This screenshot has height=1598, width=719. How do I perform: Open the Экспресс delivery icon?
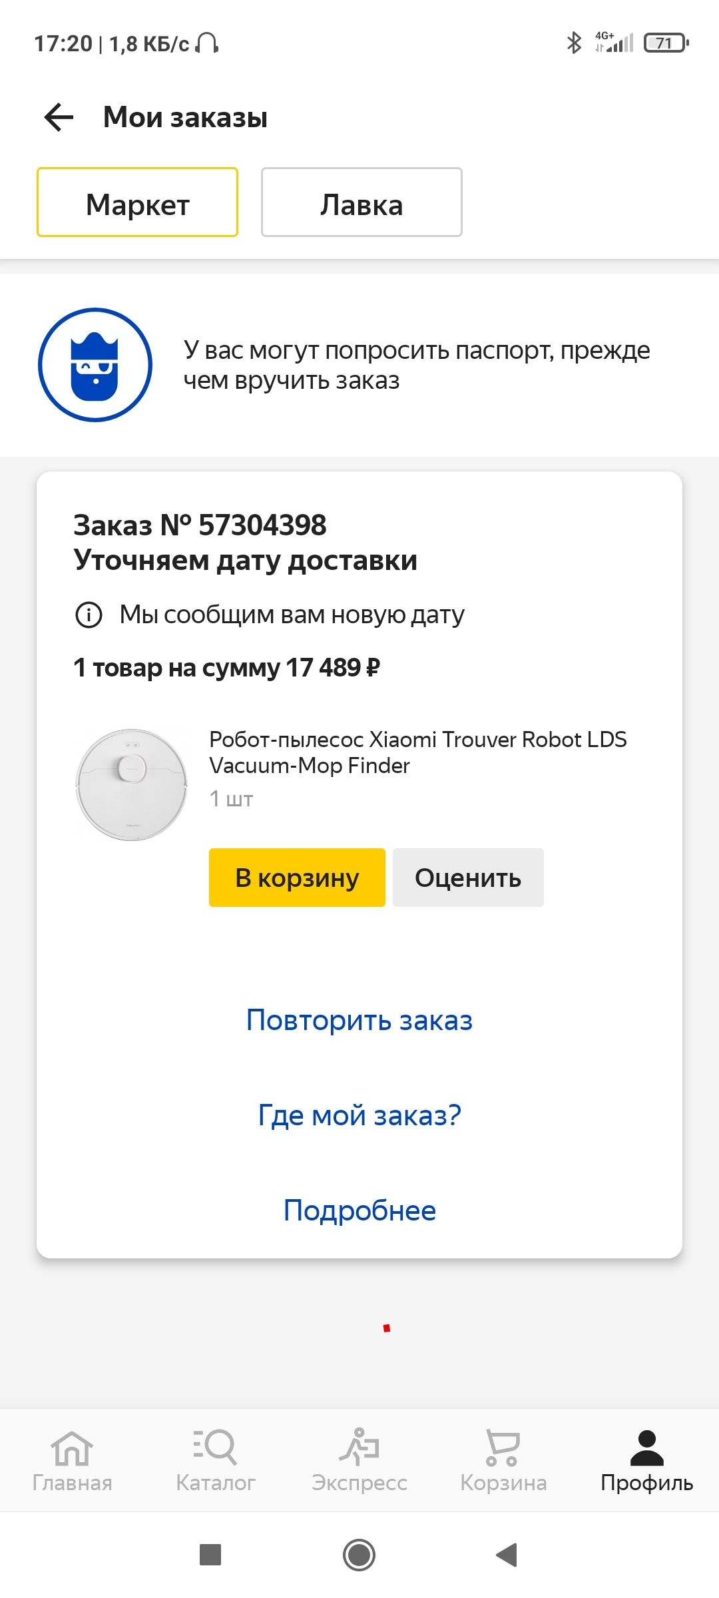click(x=359, y=1448)
